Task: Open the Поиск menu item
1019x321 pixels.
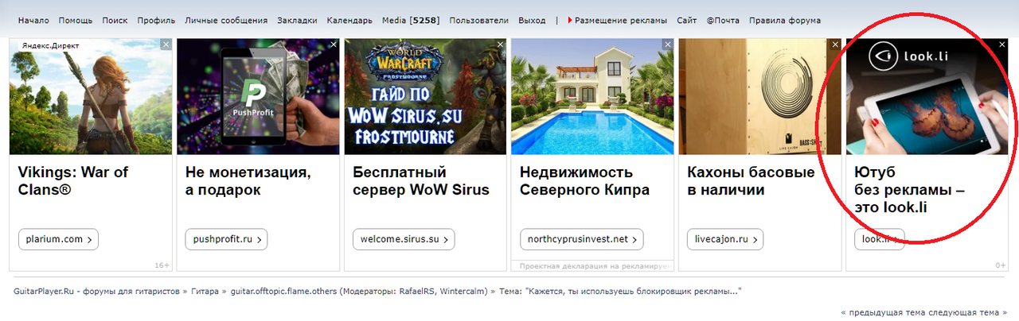Action: [115, 21]
